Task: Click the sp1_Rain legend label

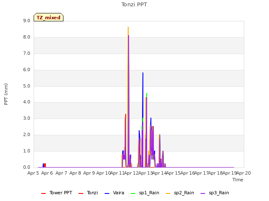Action: [x=149, y=193]
